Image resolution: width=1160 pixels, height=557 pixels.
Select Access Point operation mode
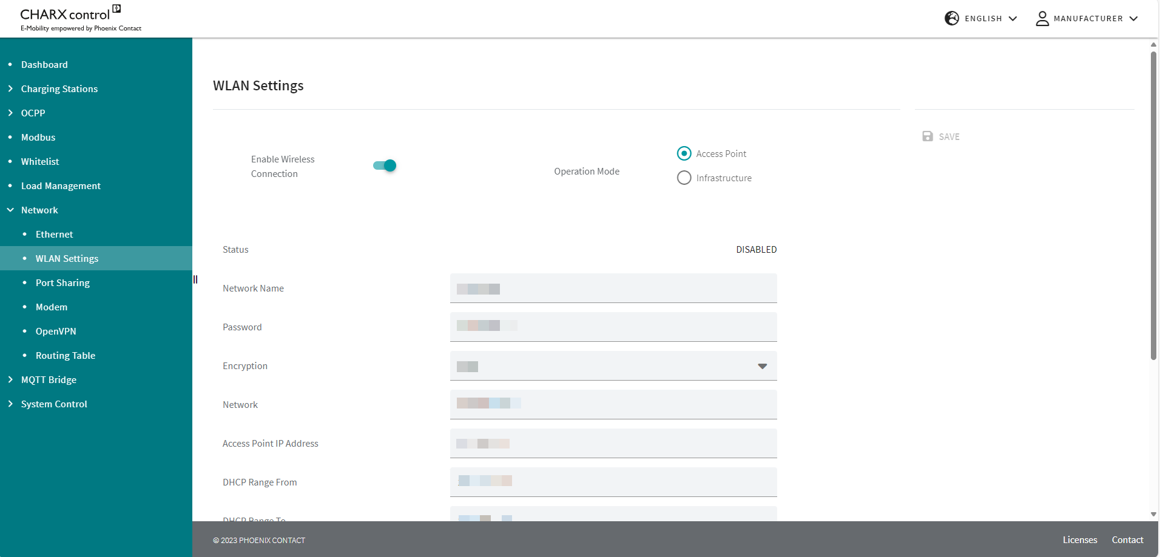pyautogui.click(x=684, y=153)
